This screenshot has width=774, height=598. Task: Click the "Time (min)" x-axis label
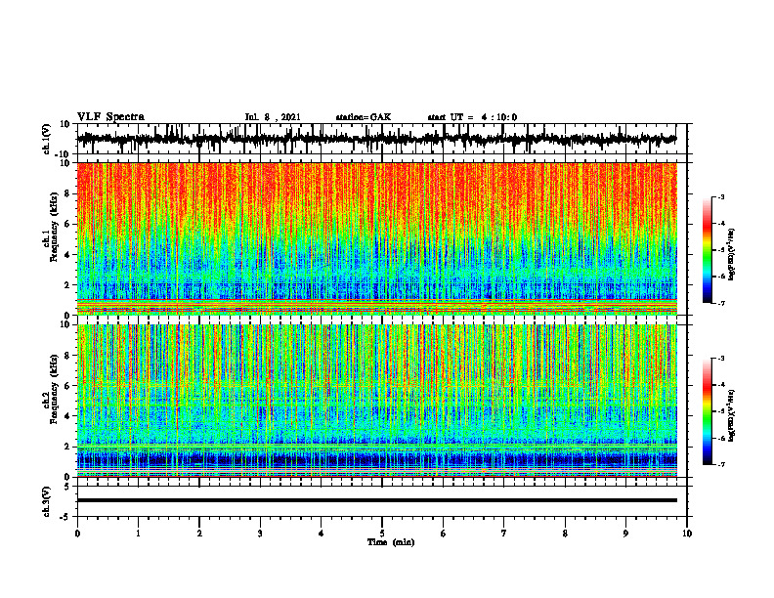(391, 542)
